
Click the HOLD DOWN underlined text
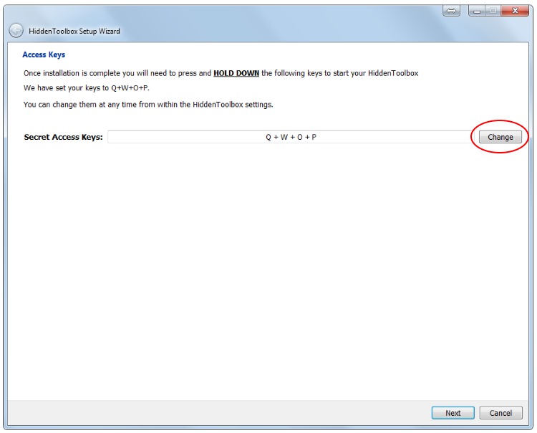236,73
